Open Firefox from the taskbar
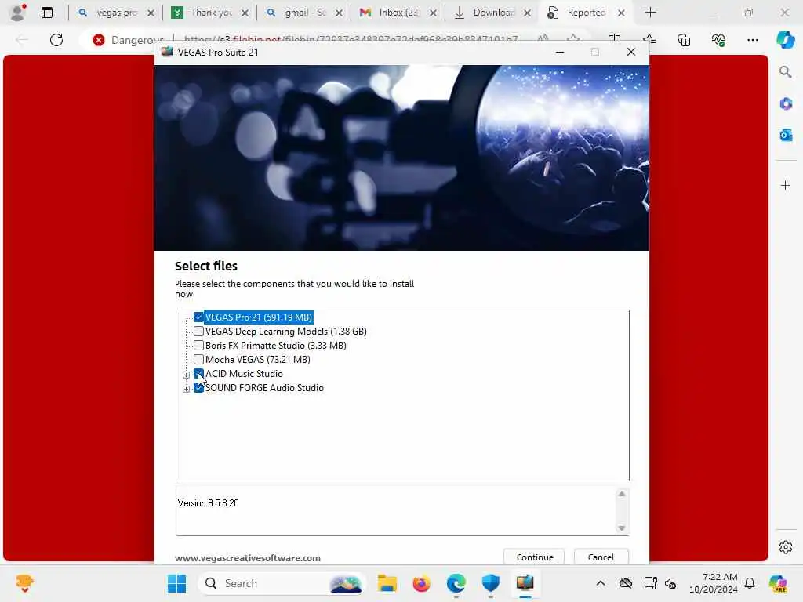 pyautogui.click(x=421, y=583)
